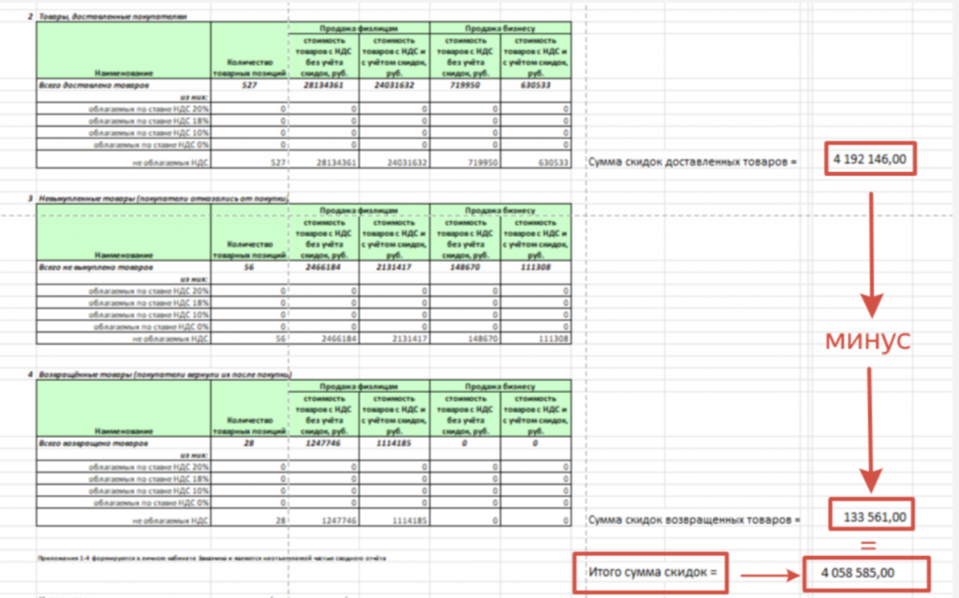
Task: Click the bold 2466184 cell in unredeemed totals
Action: click(324, 267)
